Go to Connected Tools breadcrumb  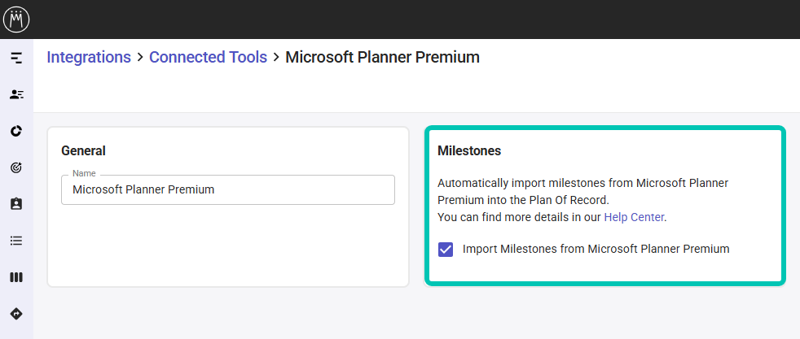tap(209, 57)
